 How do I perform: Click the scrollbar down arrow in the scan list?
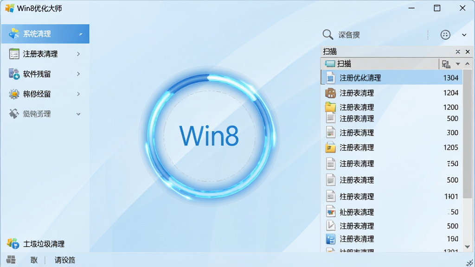click(x=468, y=247)
